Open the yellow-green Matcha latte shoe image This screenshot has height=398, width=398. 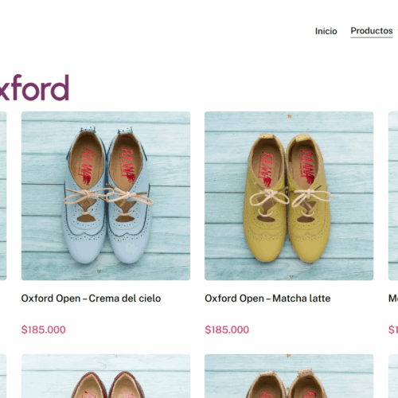289,196
